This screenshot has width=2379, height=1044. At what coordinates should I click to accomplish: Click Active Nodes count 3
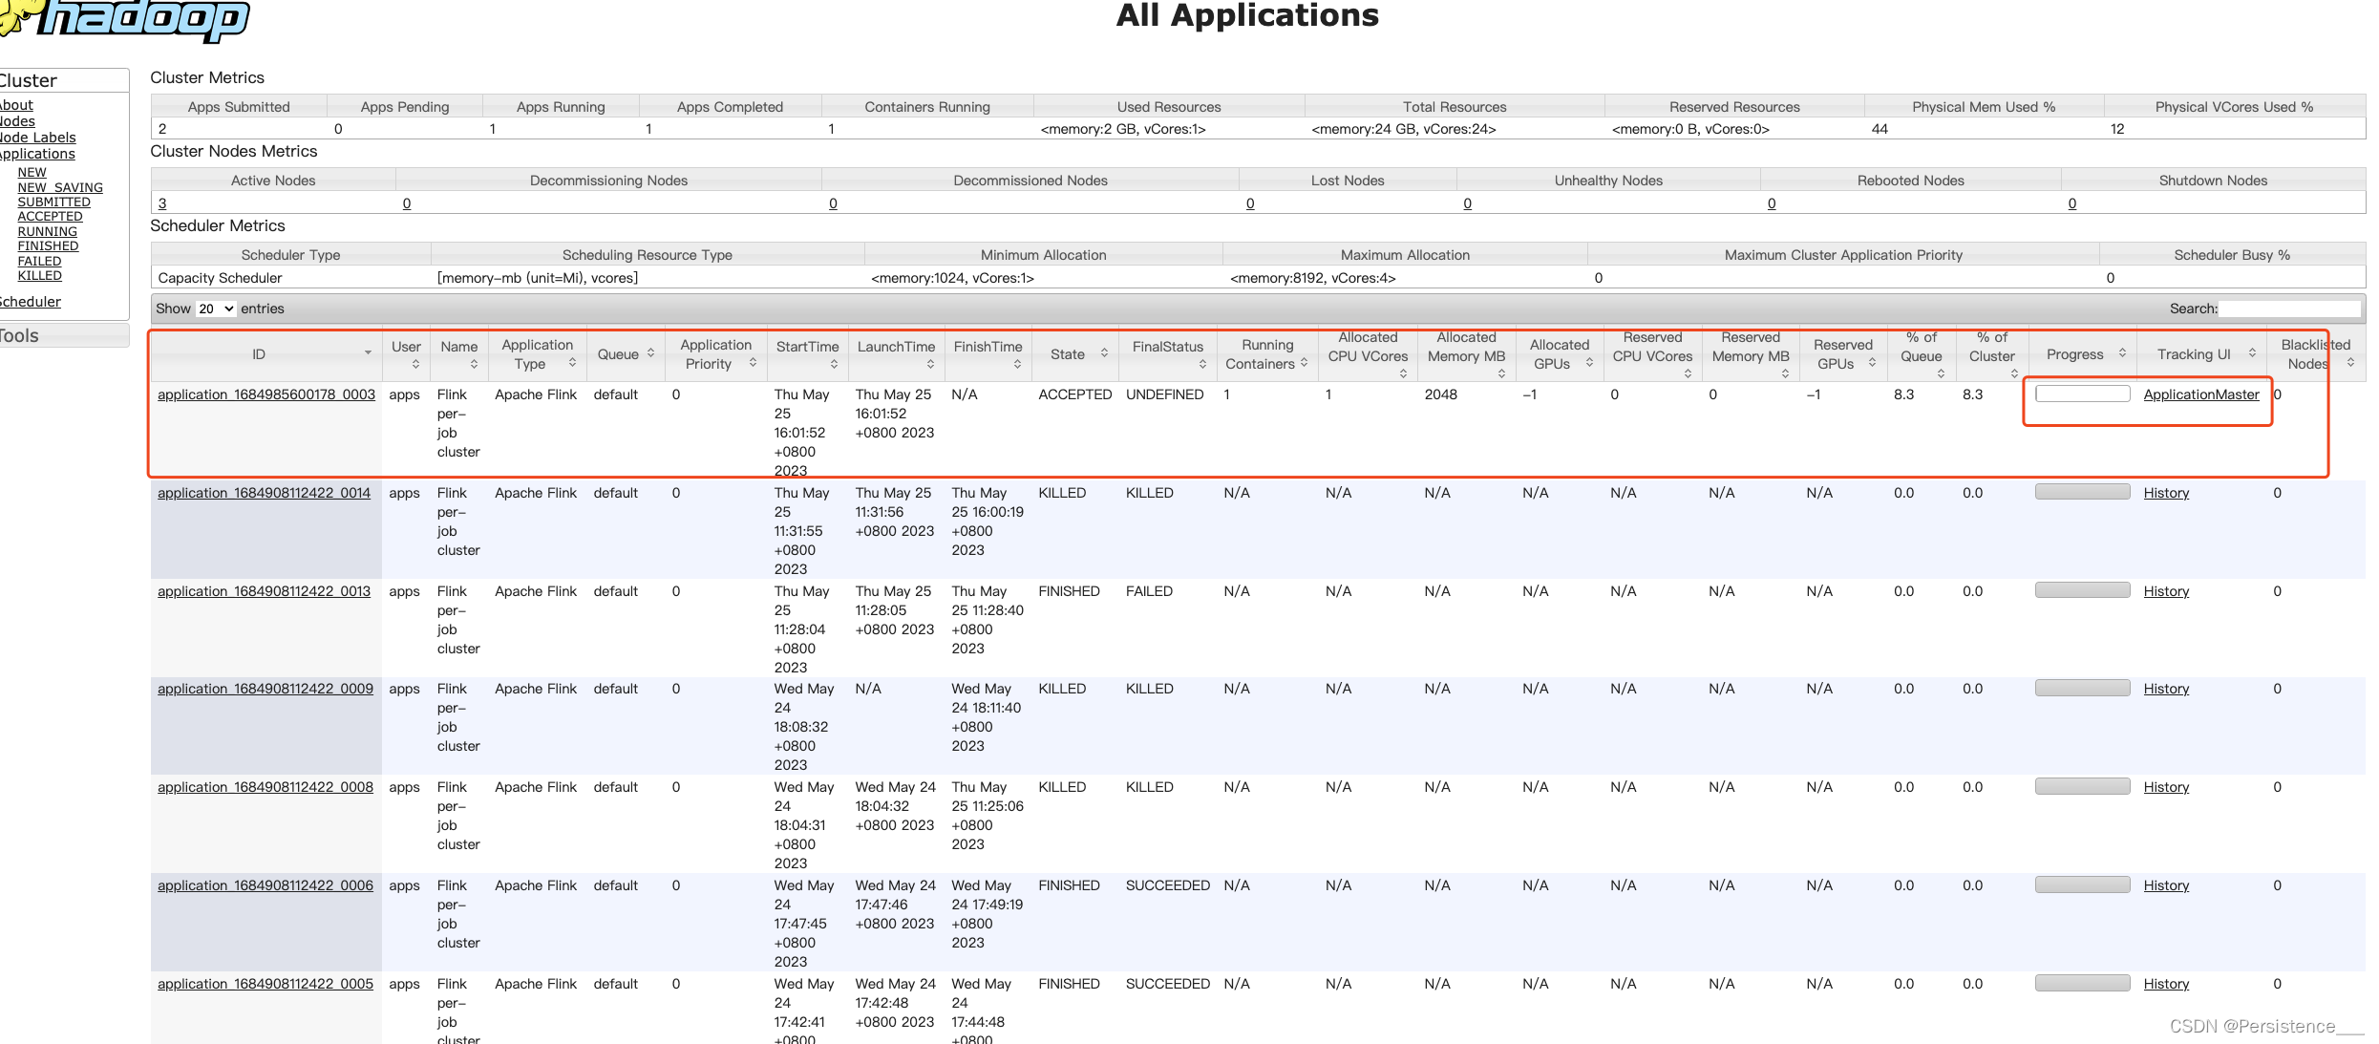[x=162, y=203]
